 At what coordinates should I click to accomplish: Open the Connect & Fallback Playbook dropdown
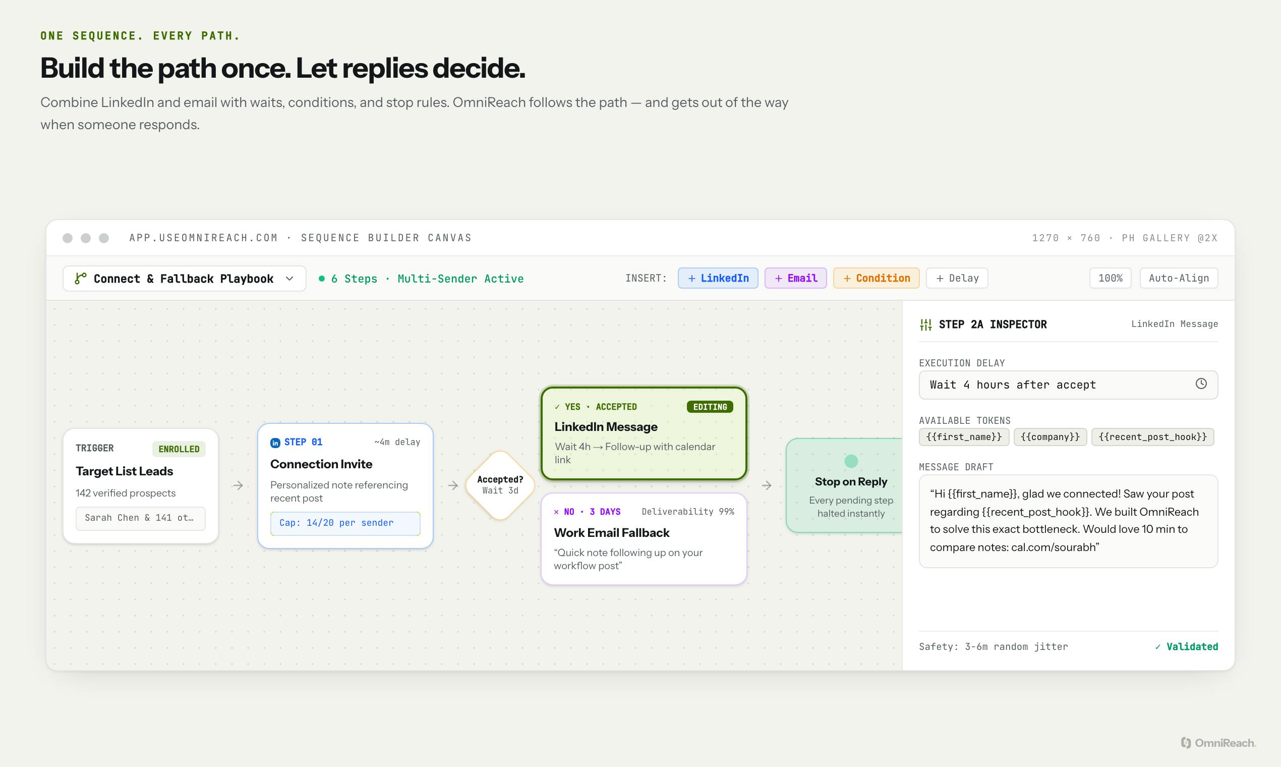pyautogui.click(x=185, y=279)
